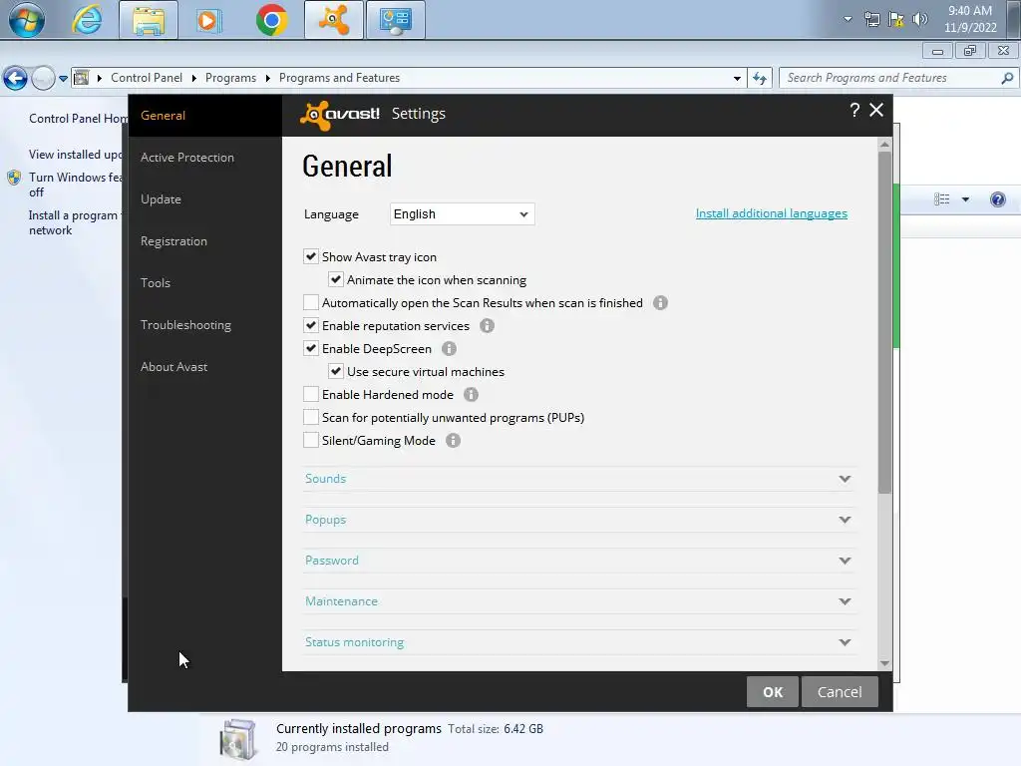The height and width of the screenshot is (766, 1021).
Task: Show info icon for Hardened mode
Action: 471,395
